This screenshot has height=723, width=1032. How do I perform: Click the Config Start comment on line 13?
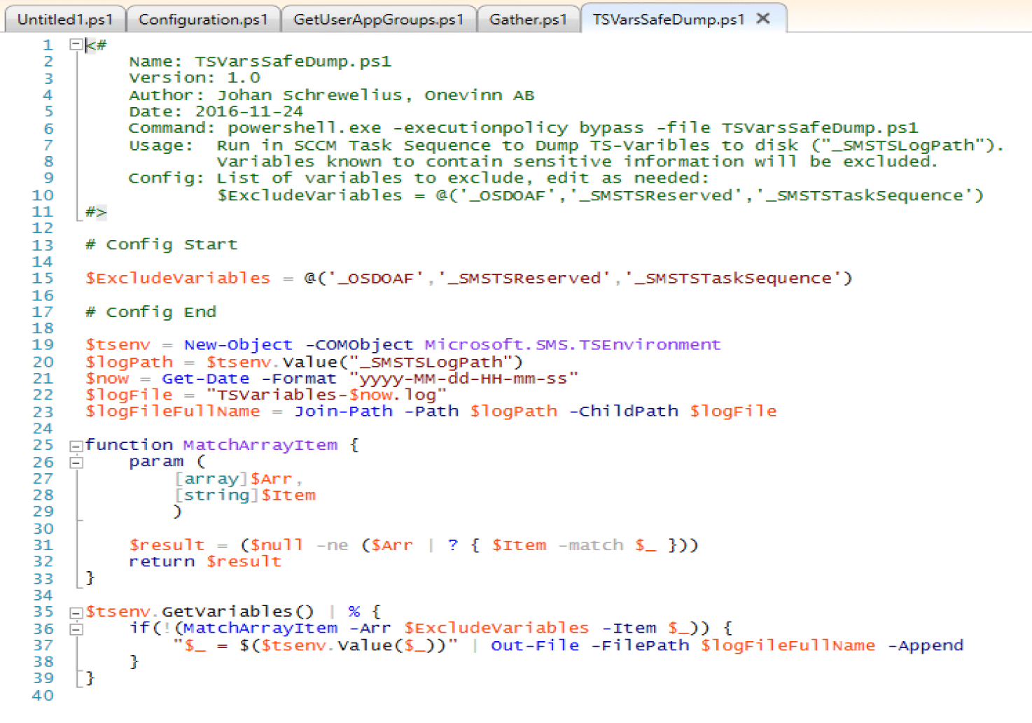(x=161, y=244)
